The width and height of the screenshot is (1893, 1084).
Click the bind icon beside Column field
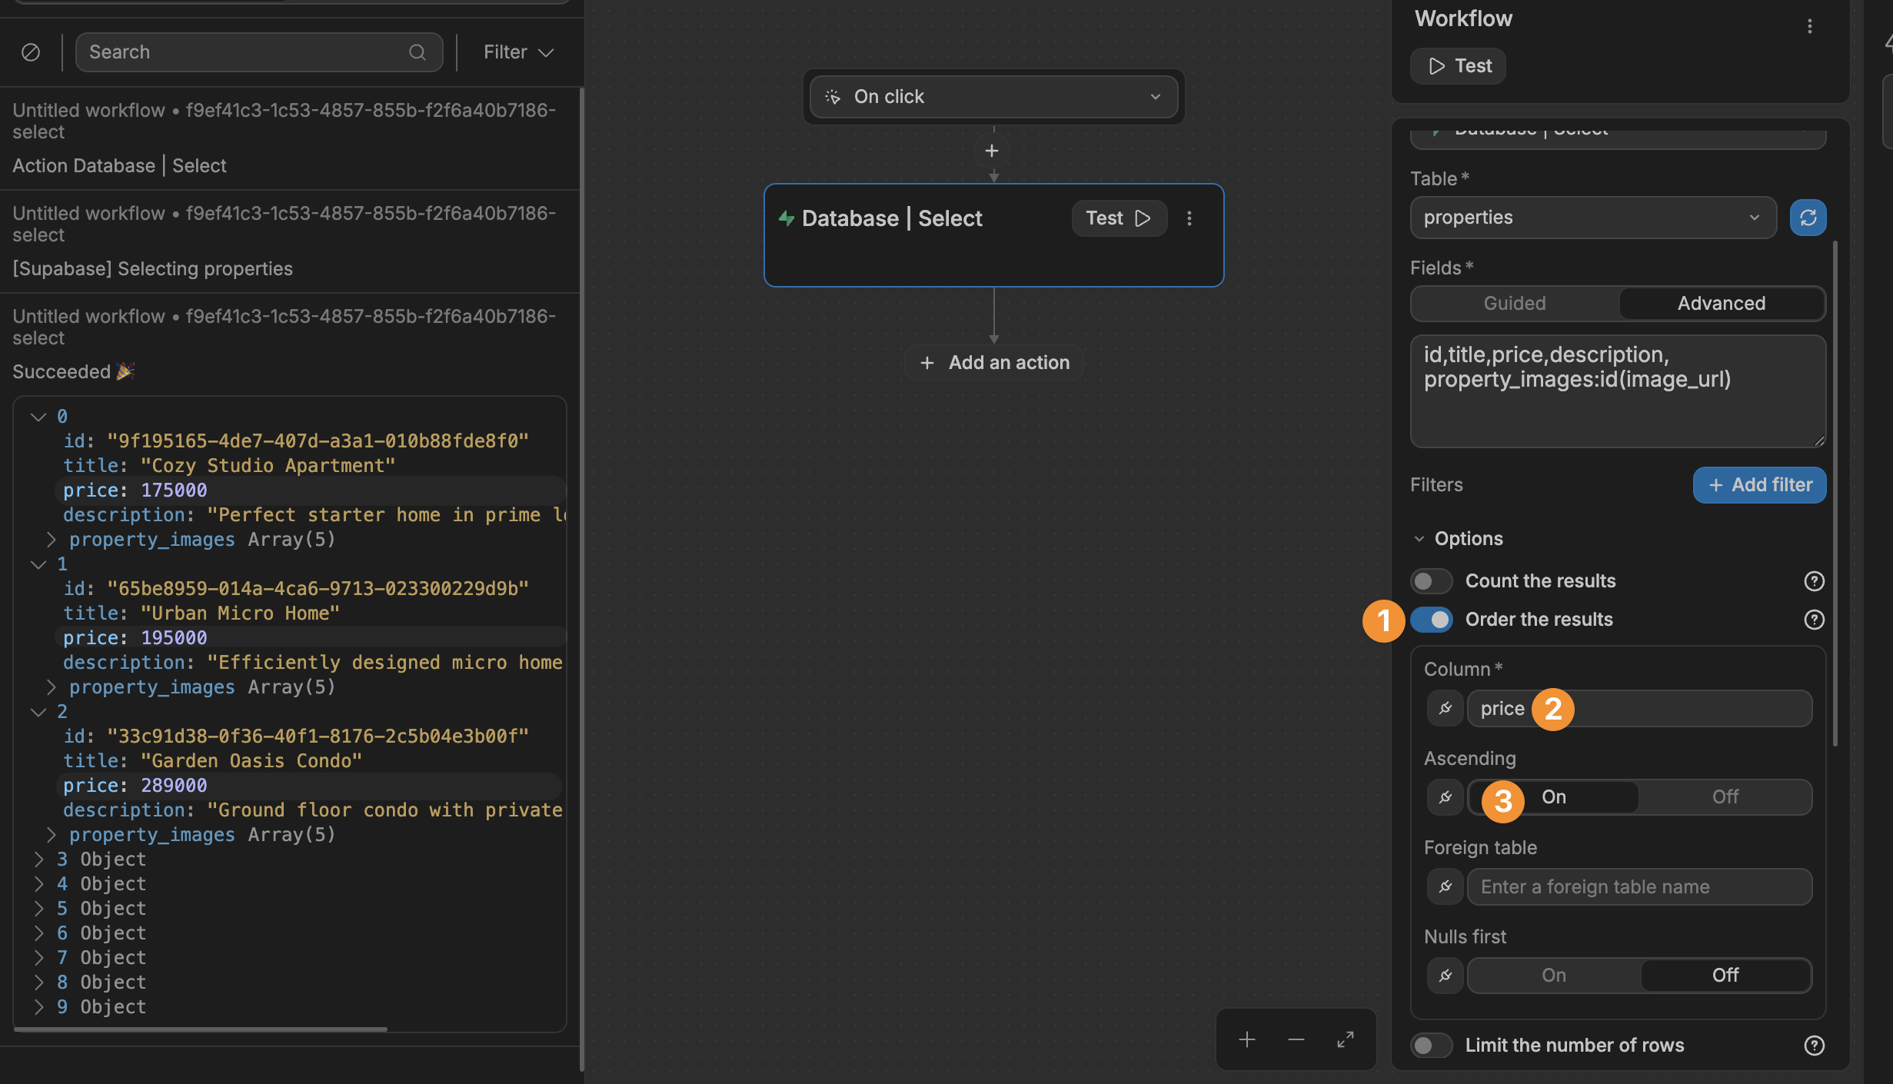point(1446,708)
